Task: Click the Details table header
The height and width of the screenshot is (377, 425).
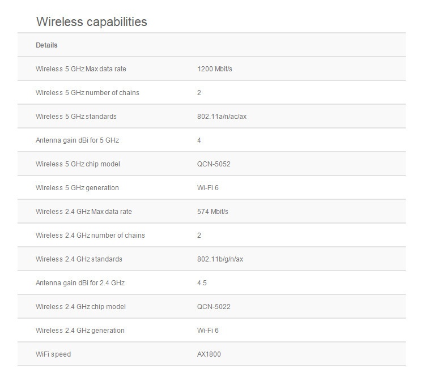Action: [x=46, y=45]
